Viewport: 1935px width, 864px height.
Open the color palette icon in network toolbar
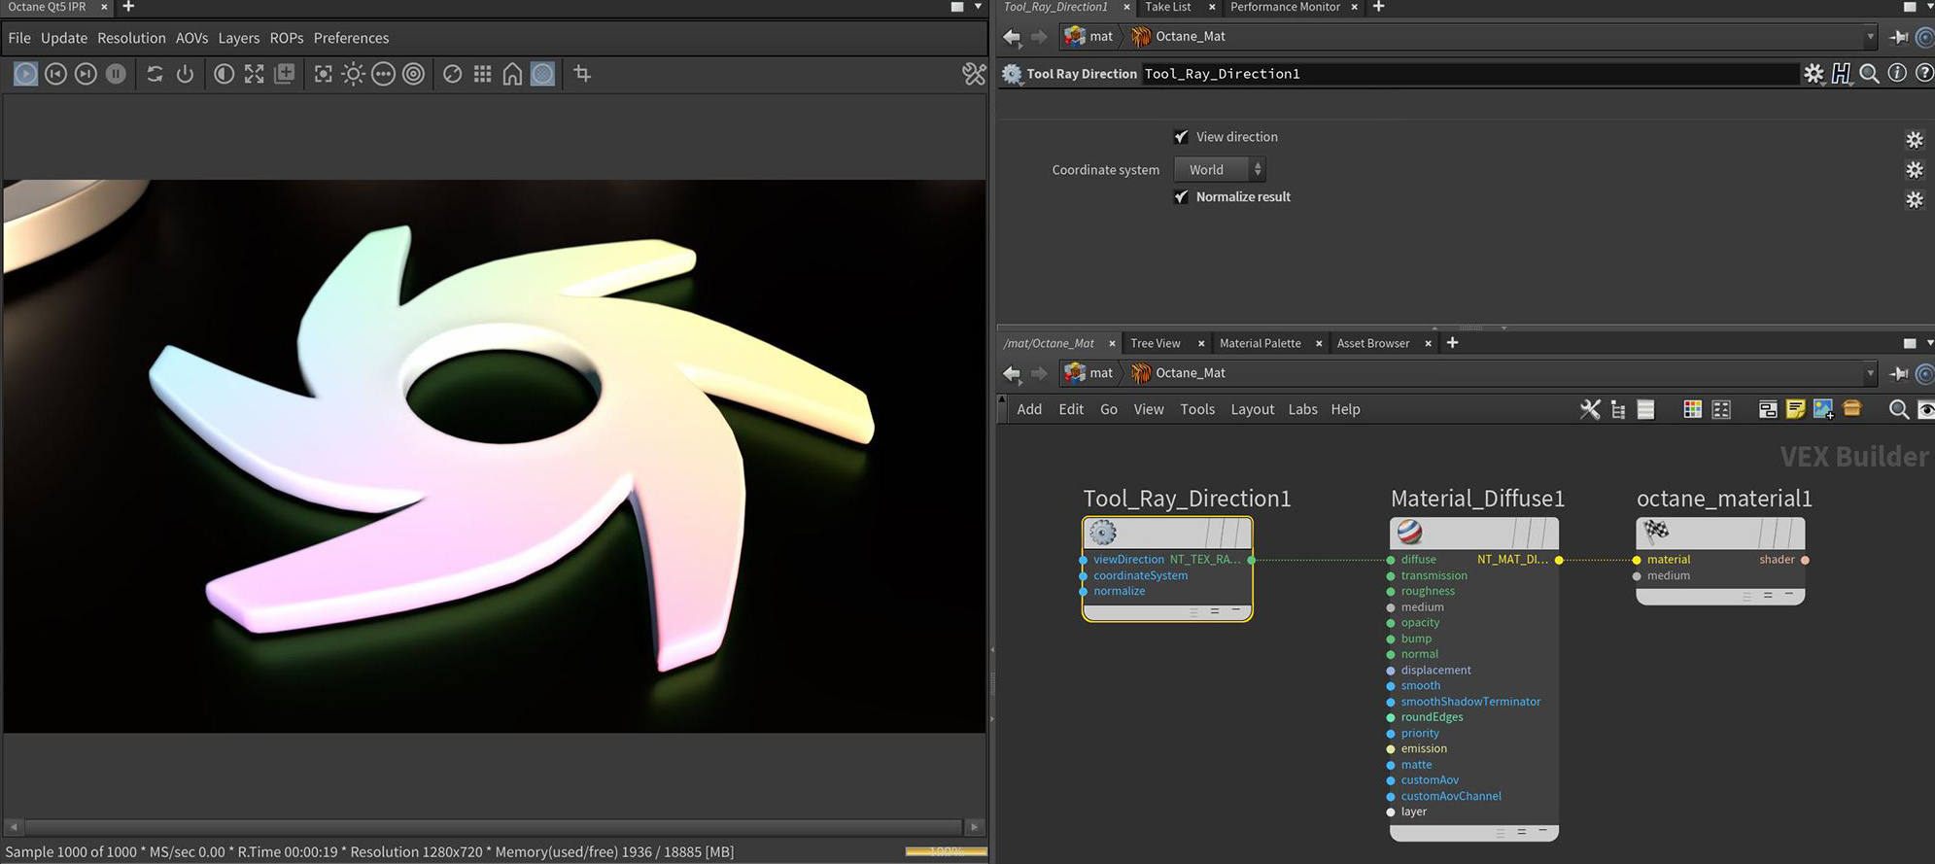[1692, 409]
